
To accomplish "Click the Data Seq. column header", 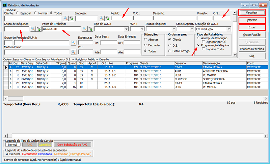I will [x=27, y=63].
